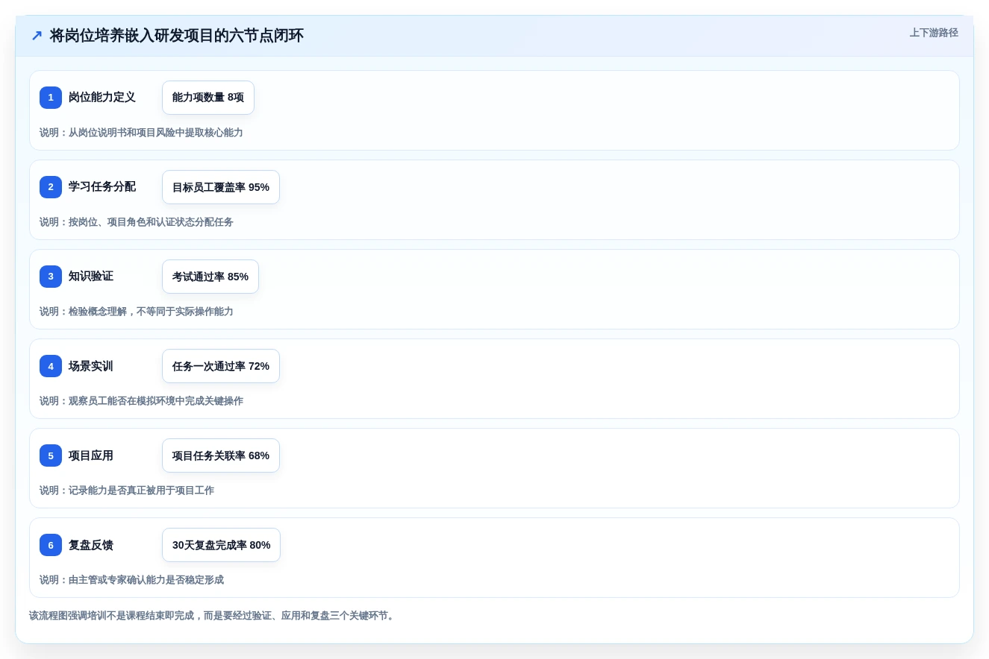Click the 30天复盘完成率 80% metric chip
The image size is (989, 659).
pos(222,545)
